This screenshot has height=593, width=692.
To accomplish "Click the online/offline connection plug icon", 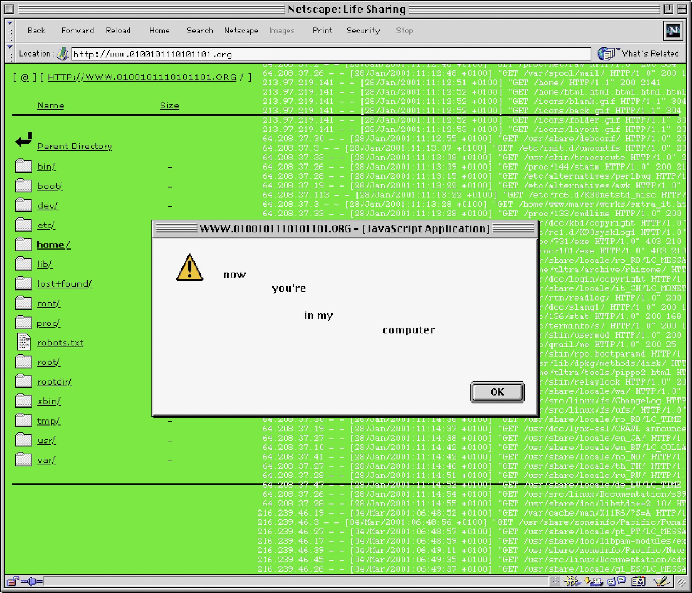I will (32, 581).
